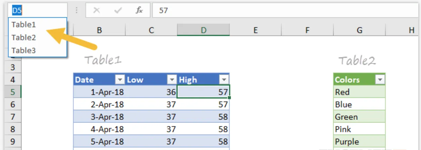Image resolution: width=421 pixels, height=150 pixels.
Task: Click the Date header cell
Action: 99,80
